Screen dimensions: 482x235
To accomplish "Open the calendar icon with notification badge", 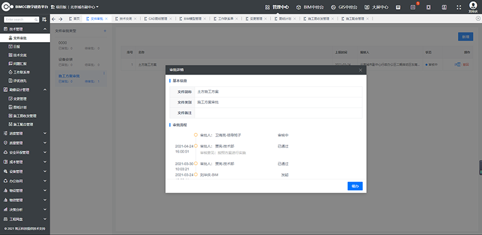I will coord(413,7).
